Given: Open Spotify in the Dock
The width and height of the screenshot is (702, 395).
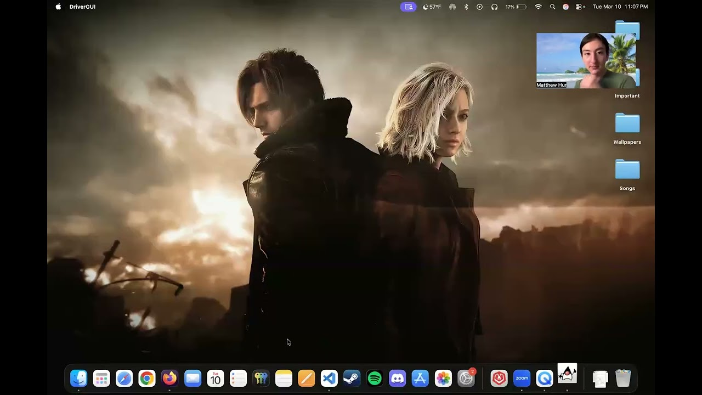Looking at the screenshot, I should [x=375, y=378].
